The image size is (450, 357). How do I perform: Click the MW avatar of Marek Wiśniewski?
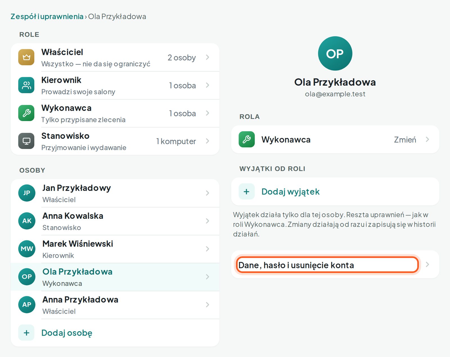(27, 249)
